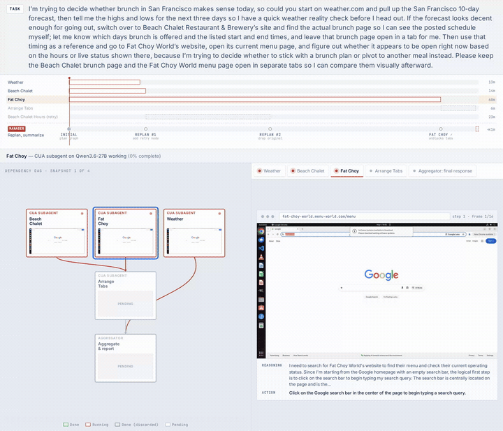The image size is (503, 431).
Task: Click the Chrome icon in the Ubuntu dock
Action: [x=261, y=231]
